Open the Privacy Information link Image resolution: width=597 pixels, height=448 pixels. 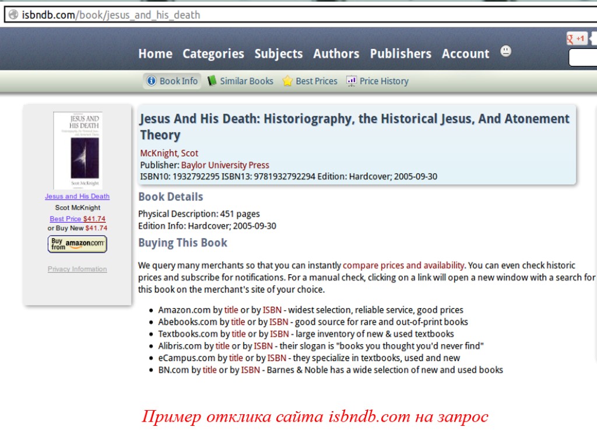point(78,269)
